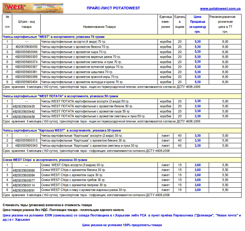
Task: Select section heading "Картошка WEST, упаковка 30 грамм"
Action: point(62,131)
